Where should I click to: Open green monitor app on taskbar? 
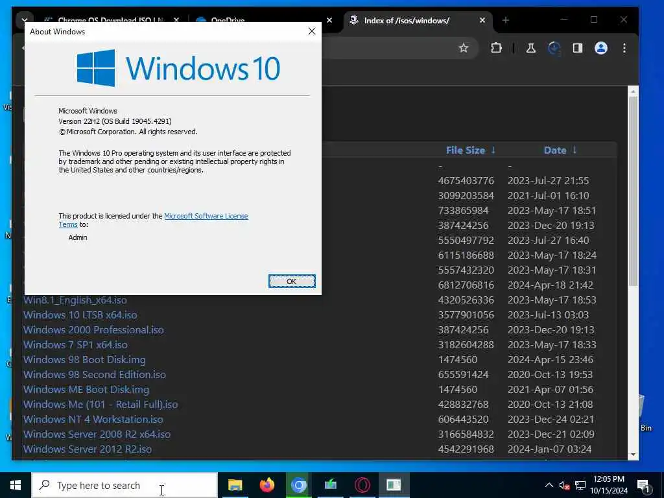[x=331, y=485]
